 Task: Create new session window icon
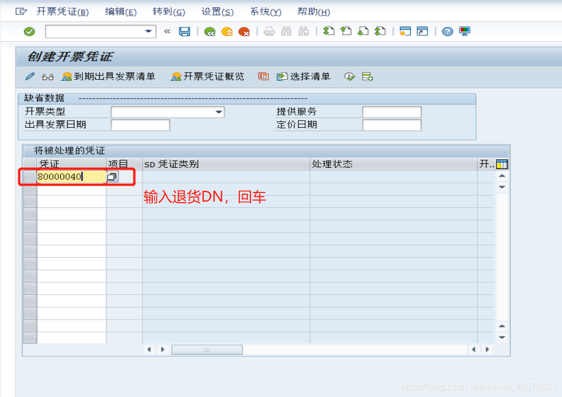pos(406,31)
